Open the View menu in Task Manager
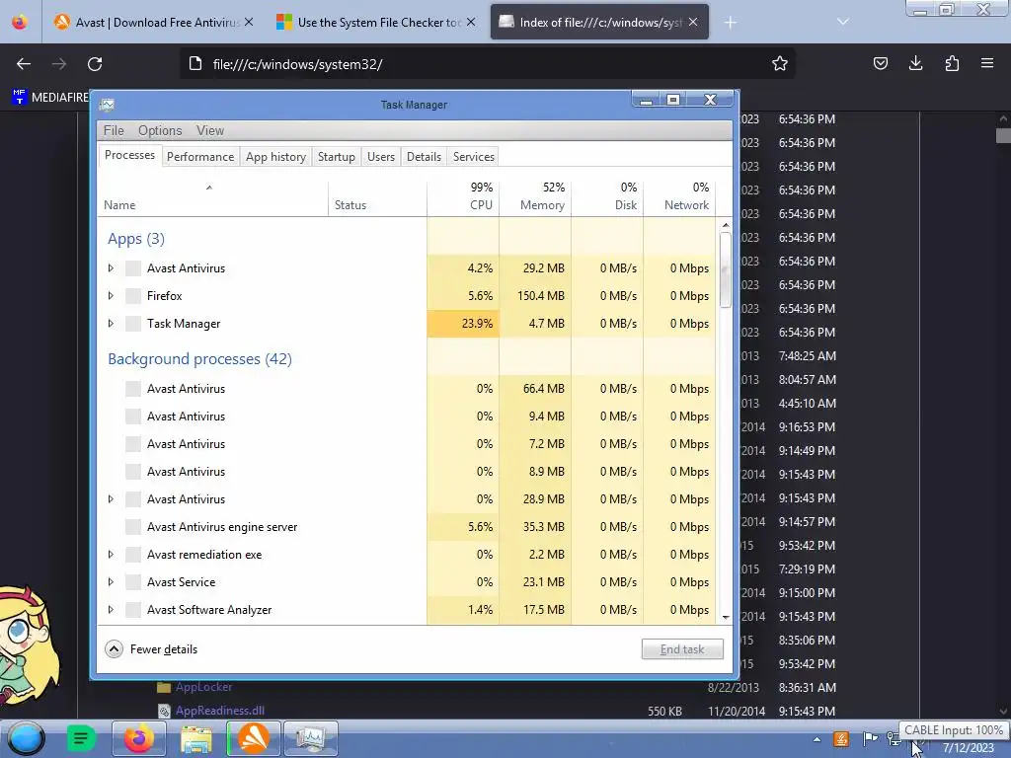Screen dimensions: 1011x758 coord(210,130)
